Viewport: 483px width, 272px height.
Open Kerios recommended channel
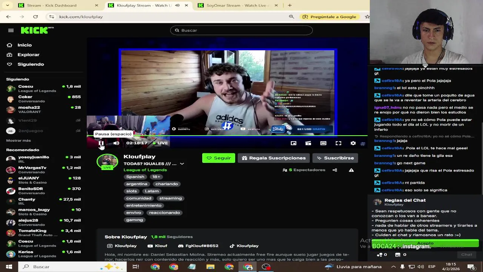point(44,254)
